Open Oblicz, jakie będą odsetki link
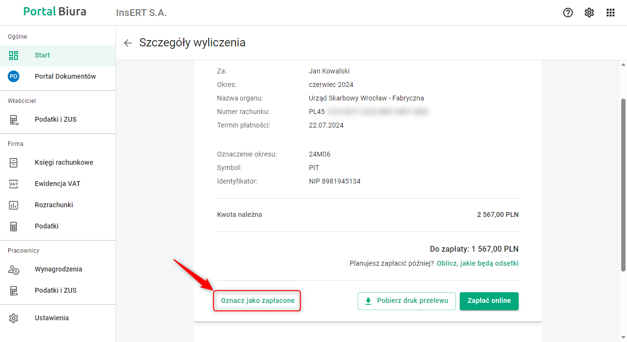Image resolution: width=627 pixels, height=342 pixels. pyautogui.click(x=478, y=263)
